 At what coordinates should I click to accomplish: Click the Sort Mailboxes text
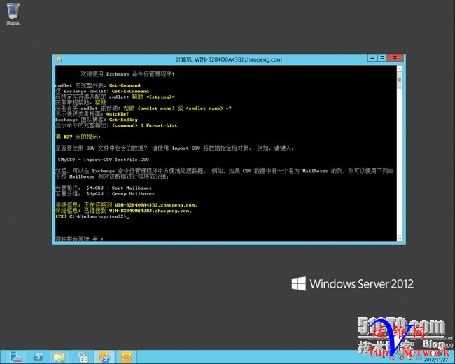tap(132, 188)
